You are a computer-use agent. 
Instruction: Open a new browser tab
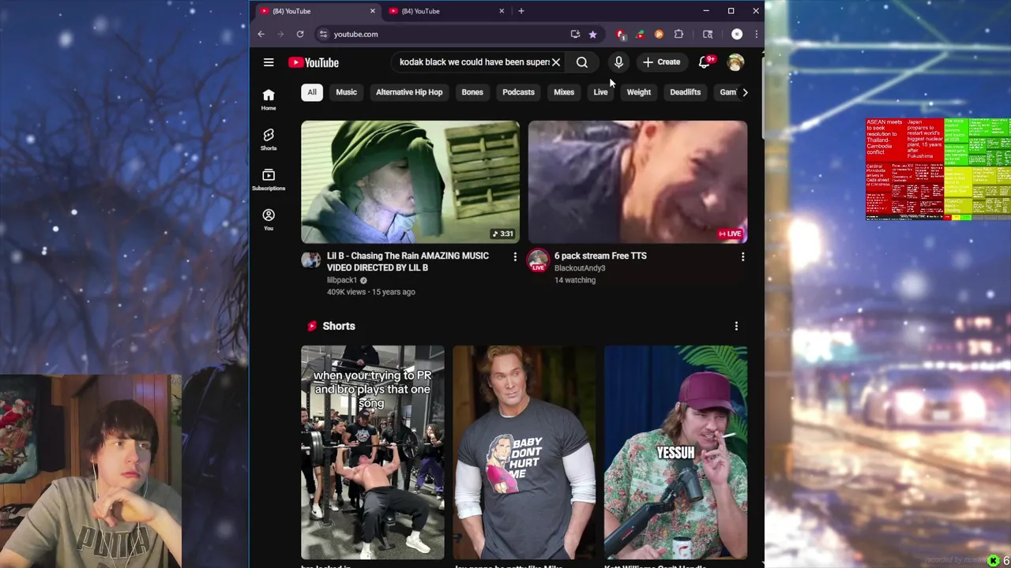[x=521, y=11]
